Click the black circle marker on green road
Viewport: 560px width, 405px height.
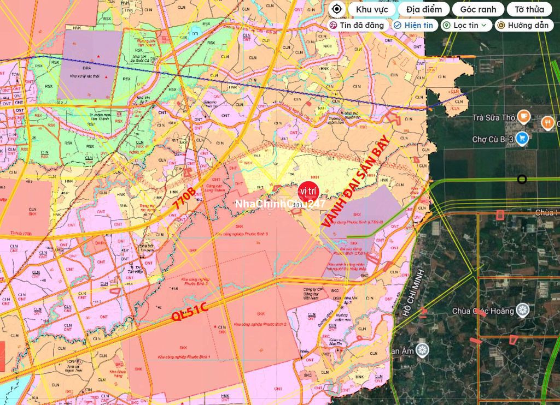tap(522, 179)
